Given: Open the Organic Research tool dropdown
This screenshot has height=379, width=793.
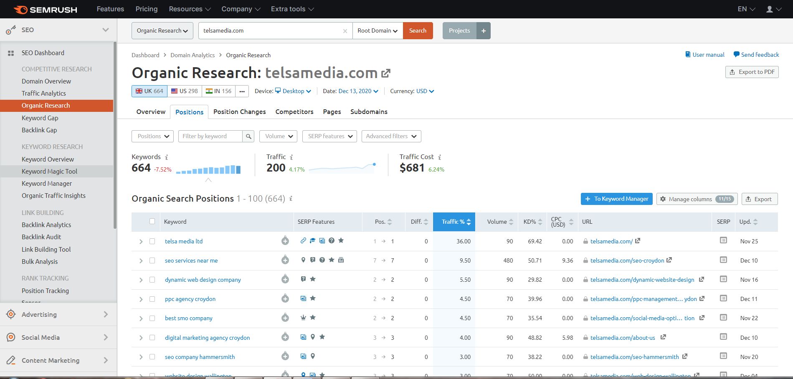Looking at the screenshot, I should [162, 31].
